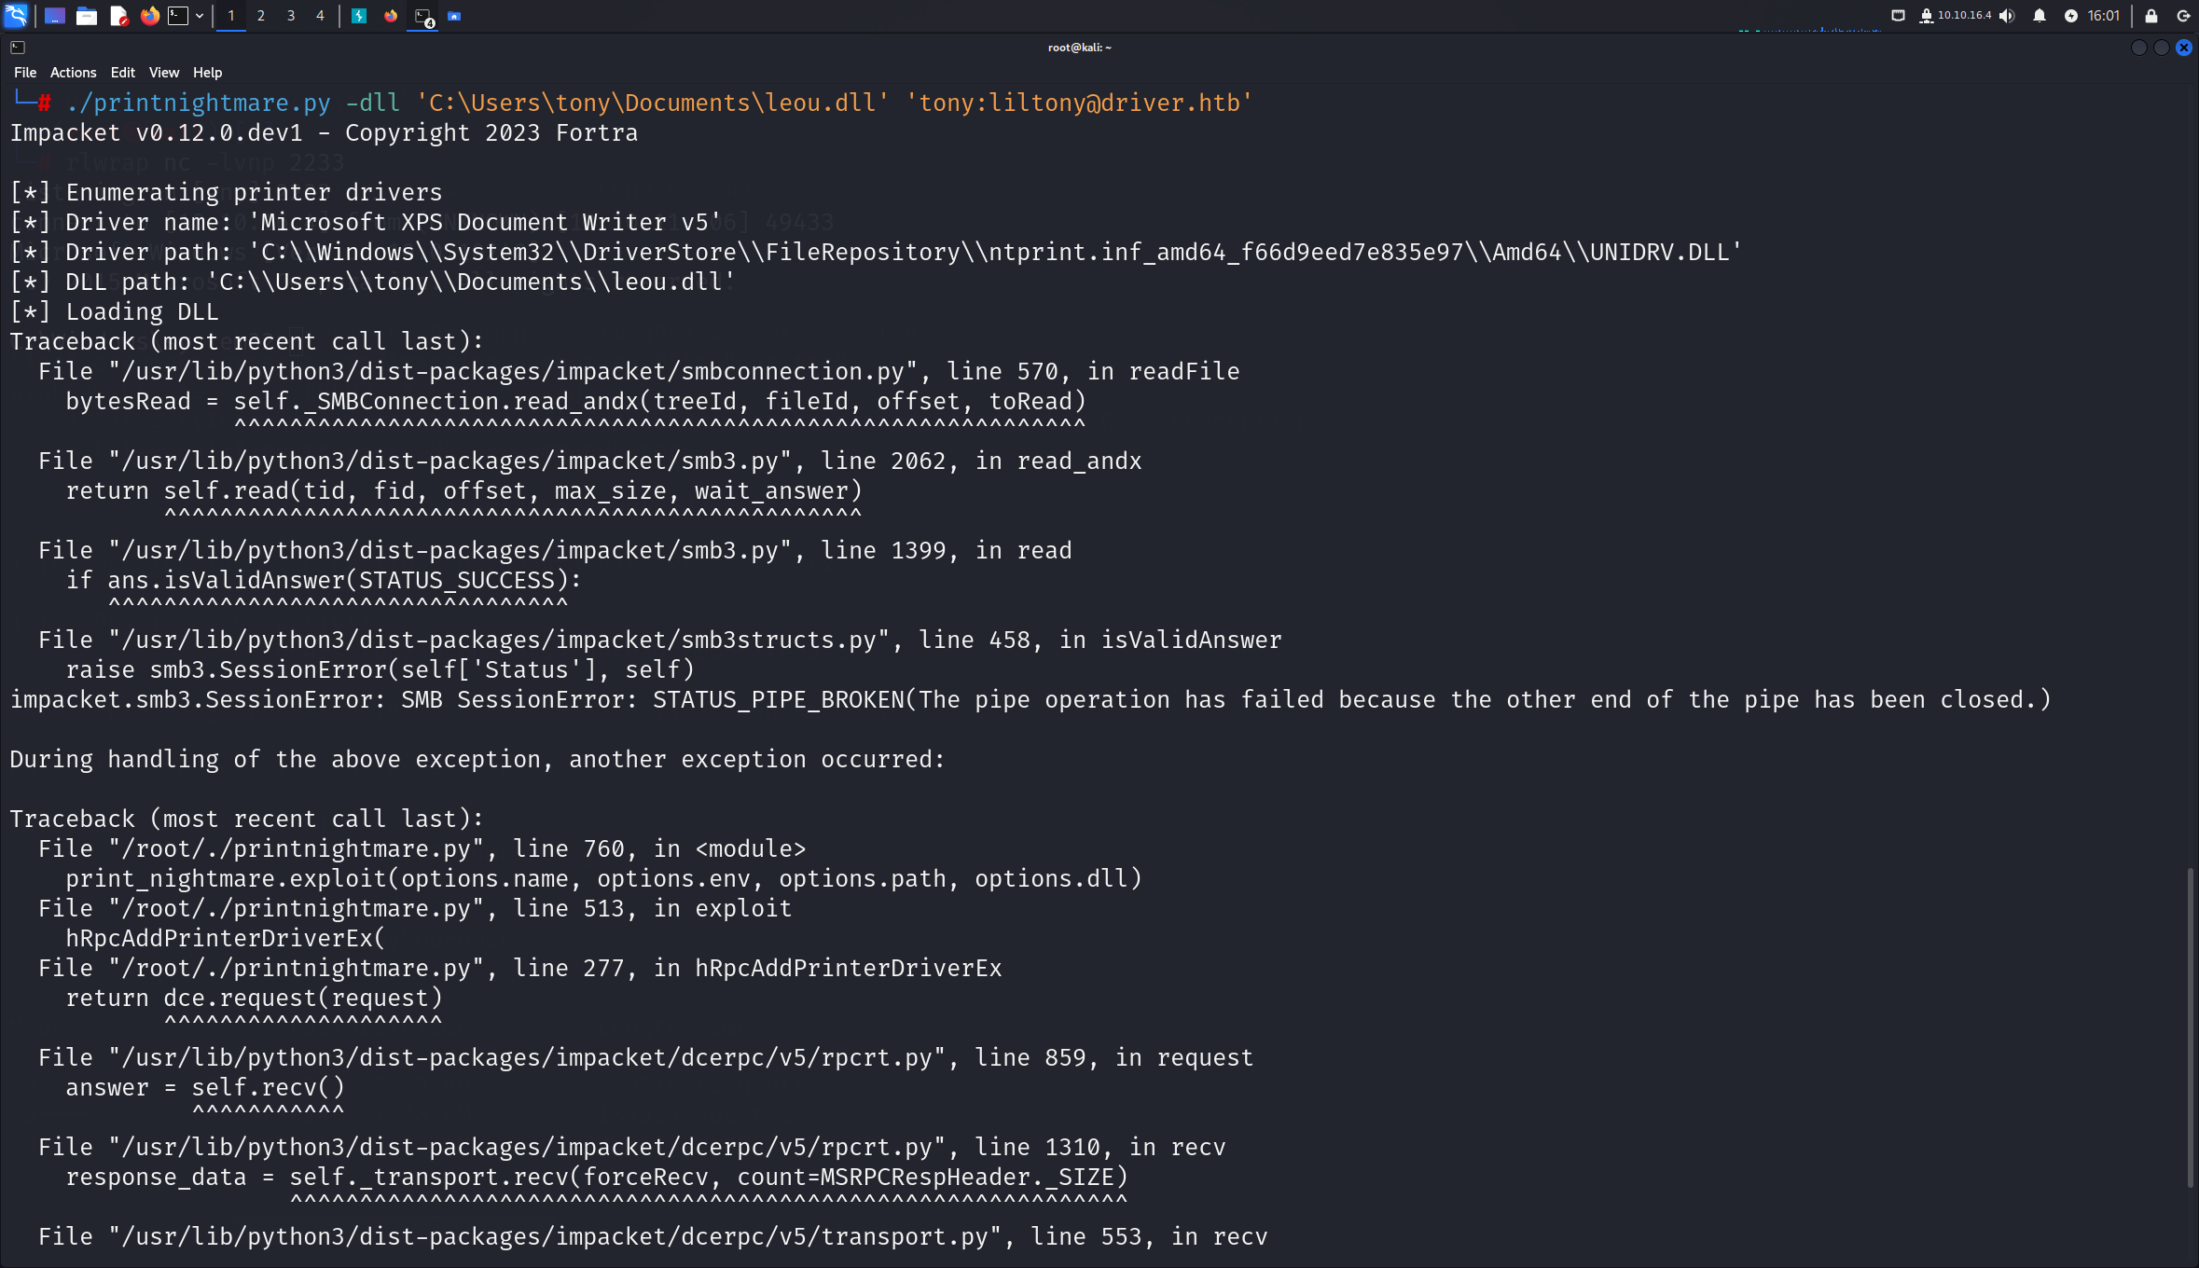
Task: Click the 'return dce.request(request)' line
Action: click(x=254, y=999)
